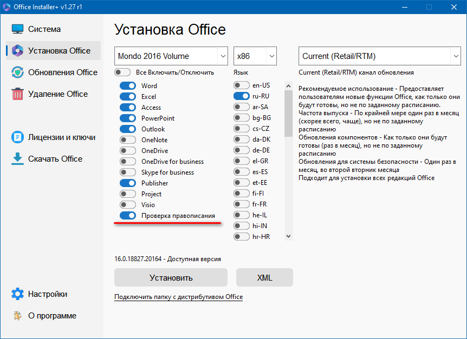Click the Лицензии и ключи document icon

(17, 137)
